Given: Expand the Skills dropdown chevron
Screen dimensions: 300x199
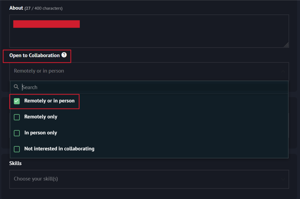Looking at the screenshot, I should pyautogui.click(x=283, y=179).
